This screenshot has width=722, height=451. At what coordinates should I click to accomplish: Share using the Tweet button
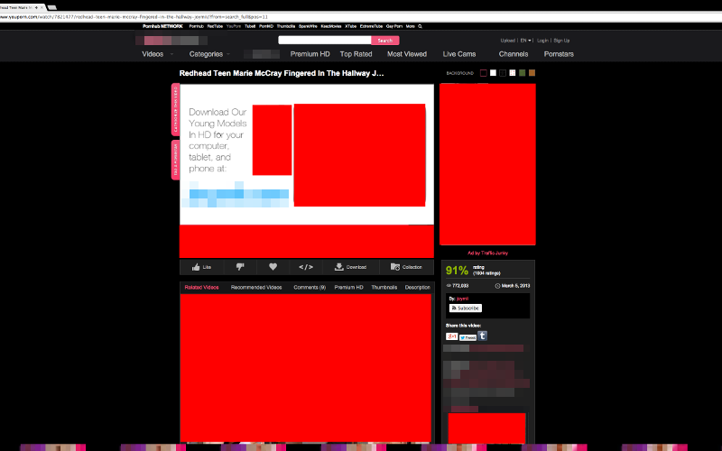click(x=467, y=337)
